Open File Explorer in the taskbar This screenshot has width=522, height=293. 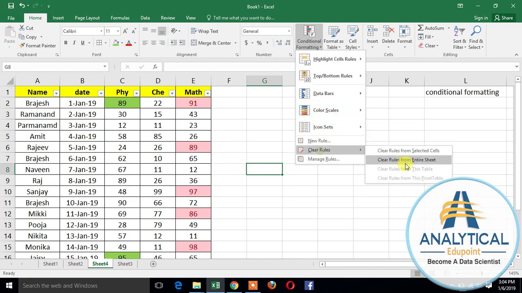point(197,285)
